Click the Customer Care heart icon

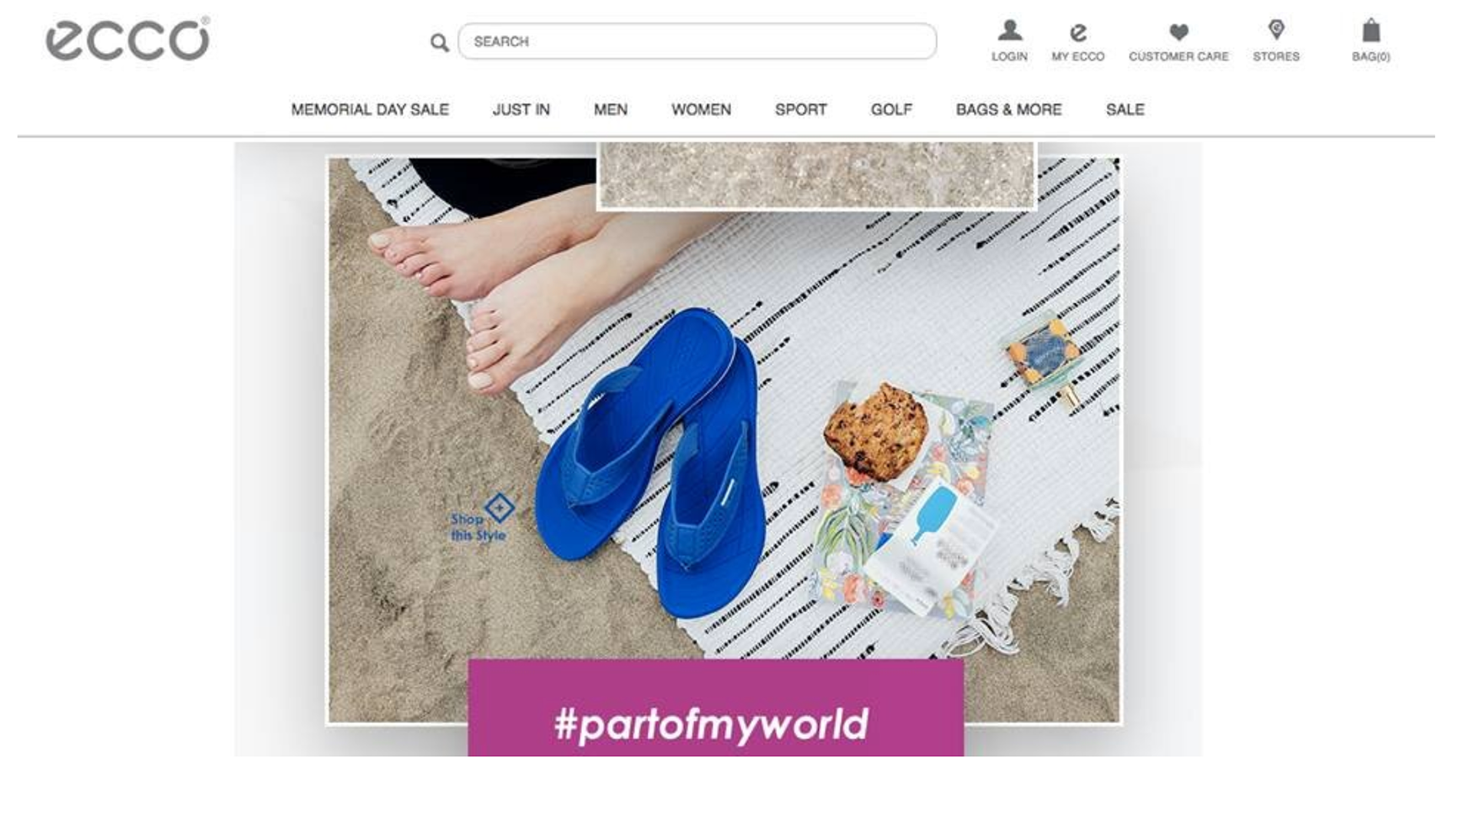(1178, 32)
